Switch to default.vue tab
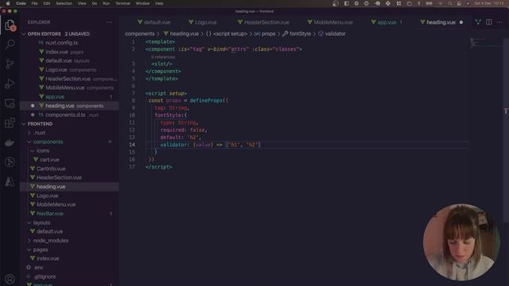Image resolution: width=509 pixels, height=286 pixels. (153, 22)
